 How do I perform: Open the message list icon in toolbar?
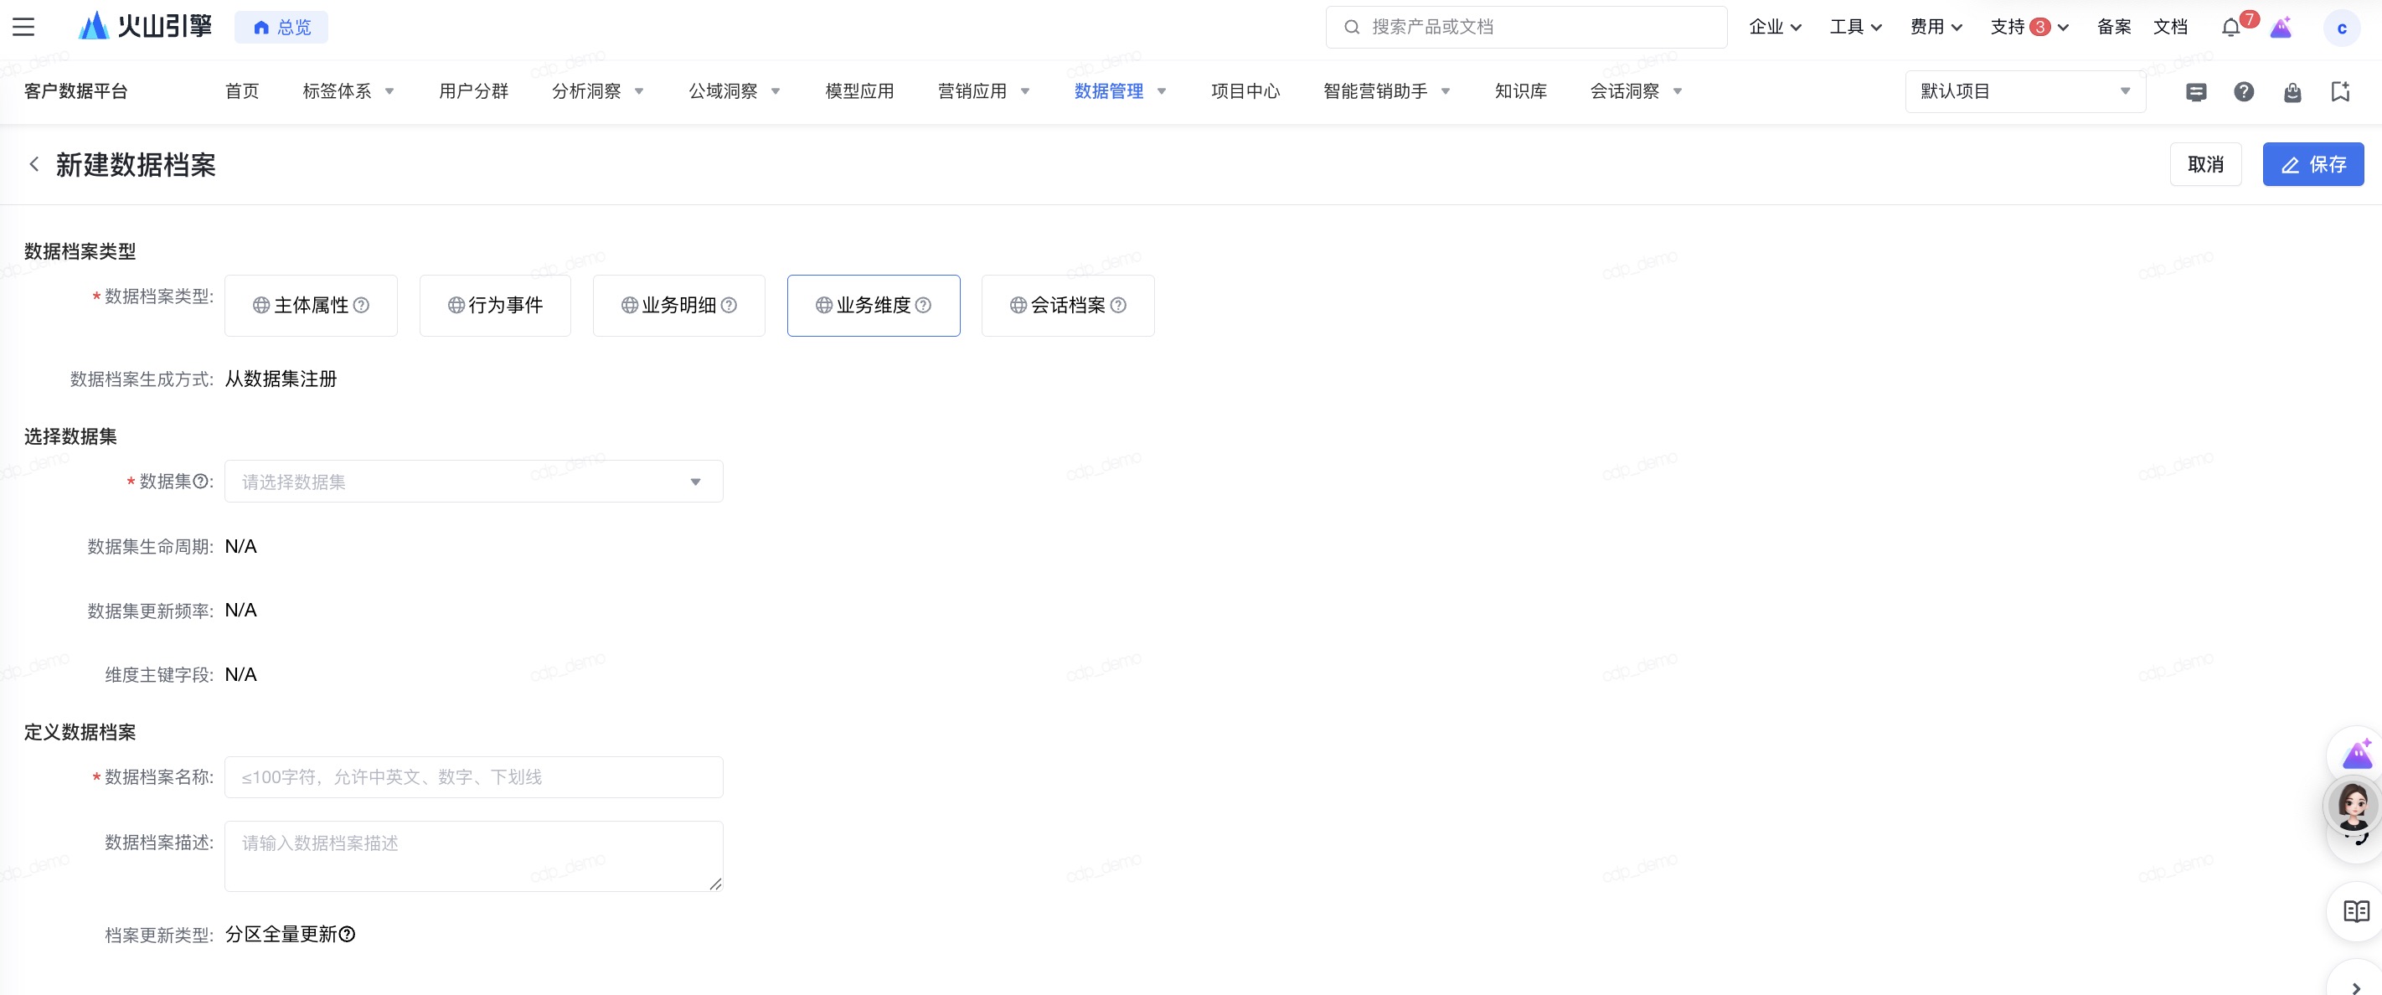pyautogui.click(x=2196, y=91)
